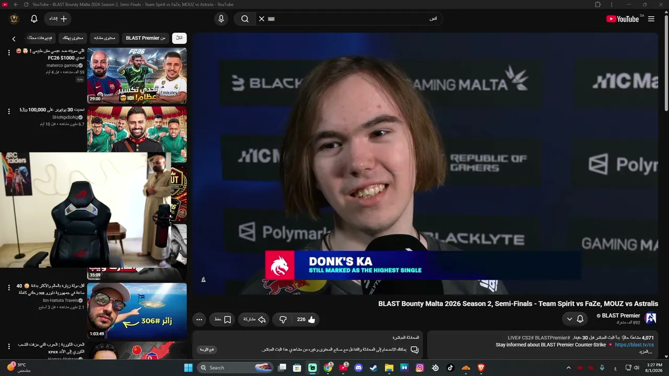669x376 pixels.
Task: Open the browser three-dot menu
Action: coord(612,5)
